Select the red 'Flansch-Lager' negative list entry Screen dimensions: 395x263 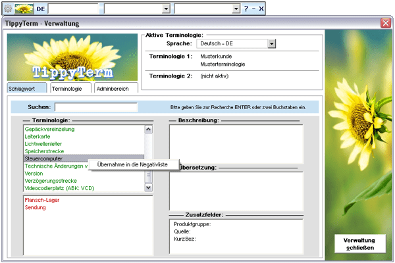pyautogui.click(x=41, y=199)
